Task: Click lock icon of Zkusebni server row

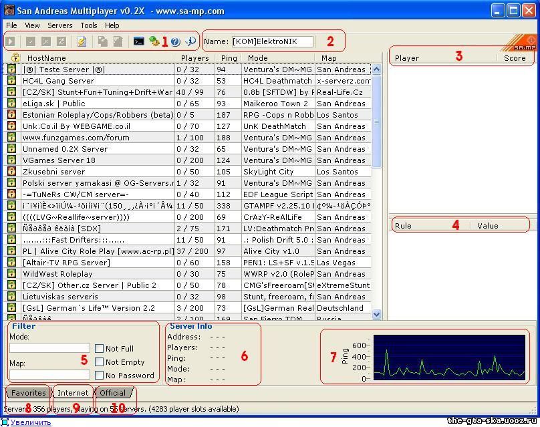Action: (x=12, y=172)
